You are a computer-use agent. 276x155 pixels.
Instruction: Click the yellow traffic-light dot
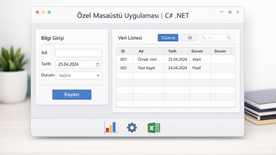(x=43, y=12)
